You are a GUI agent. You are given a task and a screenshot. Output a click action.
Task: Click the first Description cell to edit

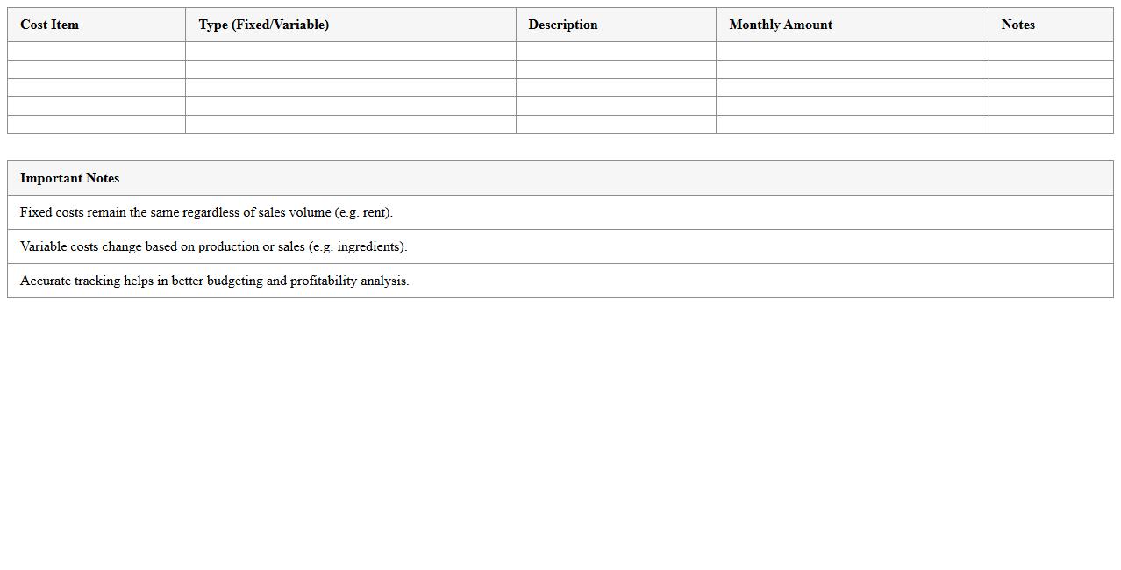[x=615, y=50]
